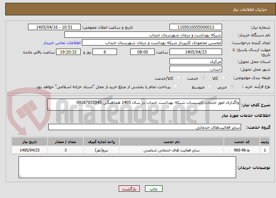Click service name cell سایر فعالیت های خدماتی شخصی
The width and height of the screenshot is (276, 198).
point(172,150)
